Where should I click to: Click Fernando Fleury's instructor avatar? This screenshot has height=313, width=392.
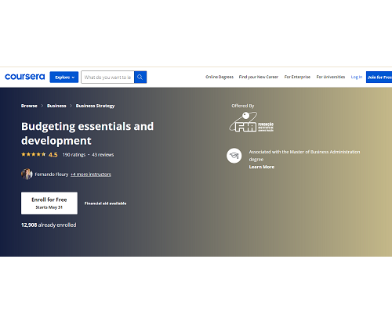tap(27, 174)
